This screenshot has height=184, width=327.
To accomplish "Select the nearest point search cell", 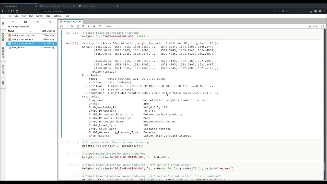I will (x=201, y=167).
